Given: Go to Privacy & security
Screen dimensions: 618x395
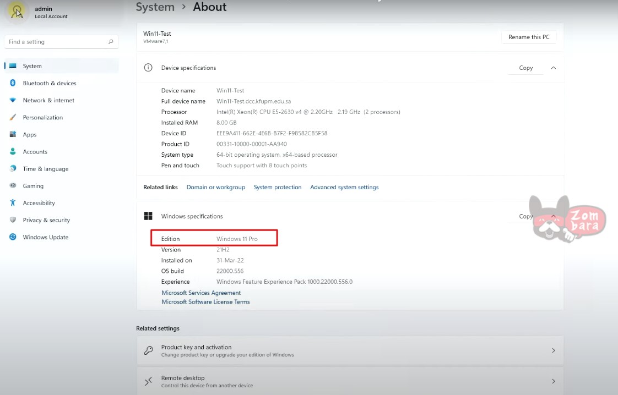Looking at the screenshot, I should coord(61,220).
